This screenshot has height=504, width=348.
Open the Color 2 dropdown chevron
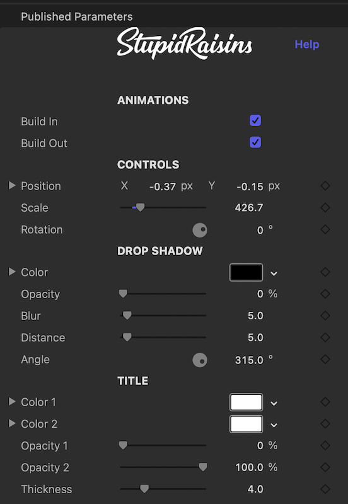tap(274, 425)
